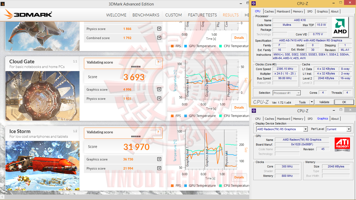This screenshot has width=356, height=200.
Task: Expand the Physics score 1 866 row
Action: (159, 29)
